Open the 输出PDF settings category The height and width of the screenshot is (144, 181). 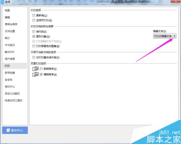pyautogui.click(x=10, y=52)
